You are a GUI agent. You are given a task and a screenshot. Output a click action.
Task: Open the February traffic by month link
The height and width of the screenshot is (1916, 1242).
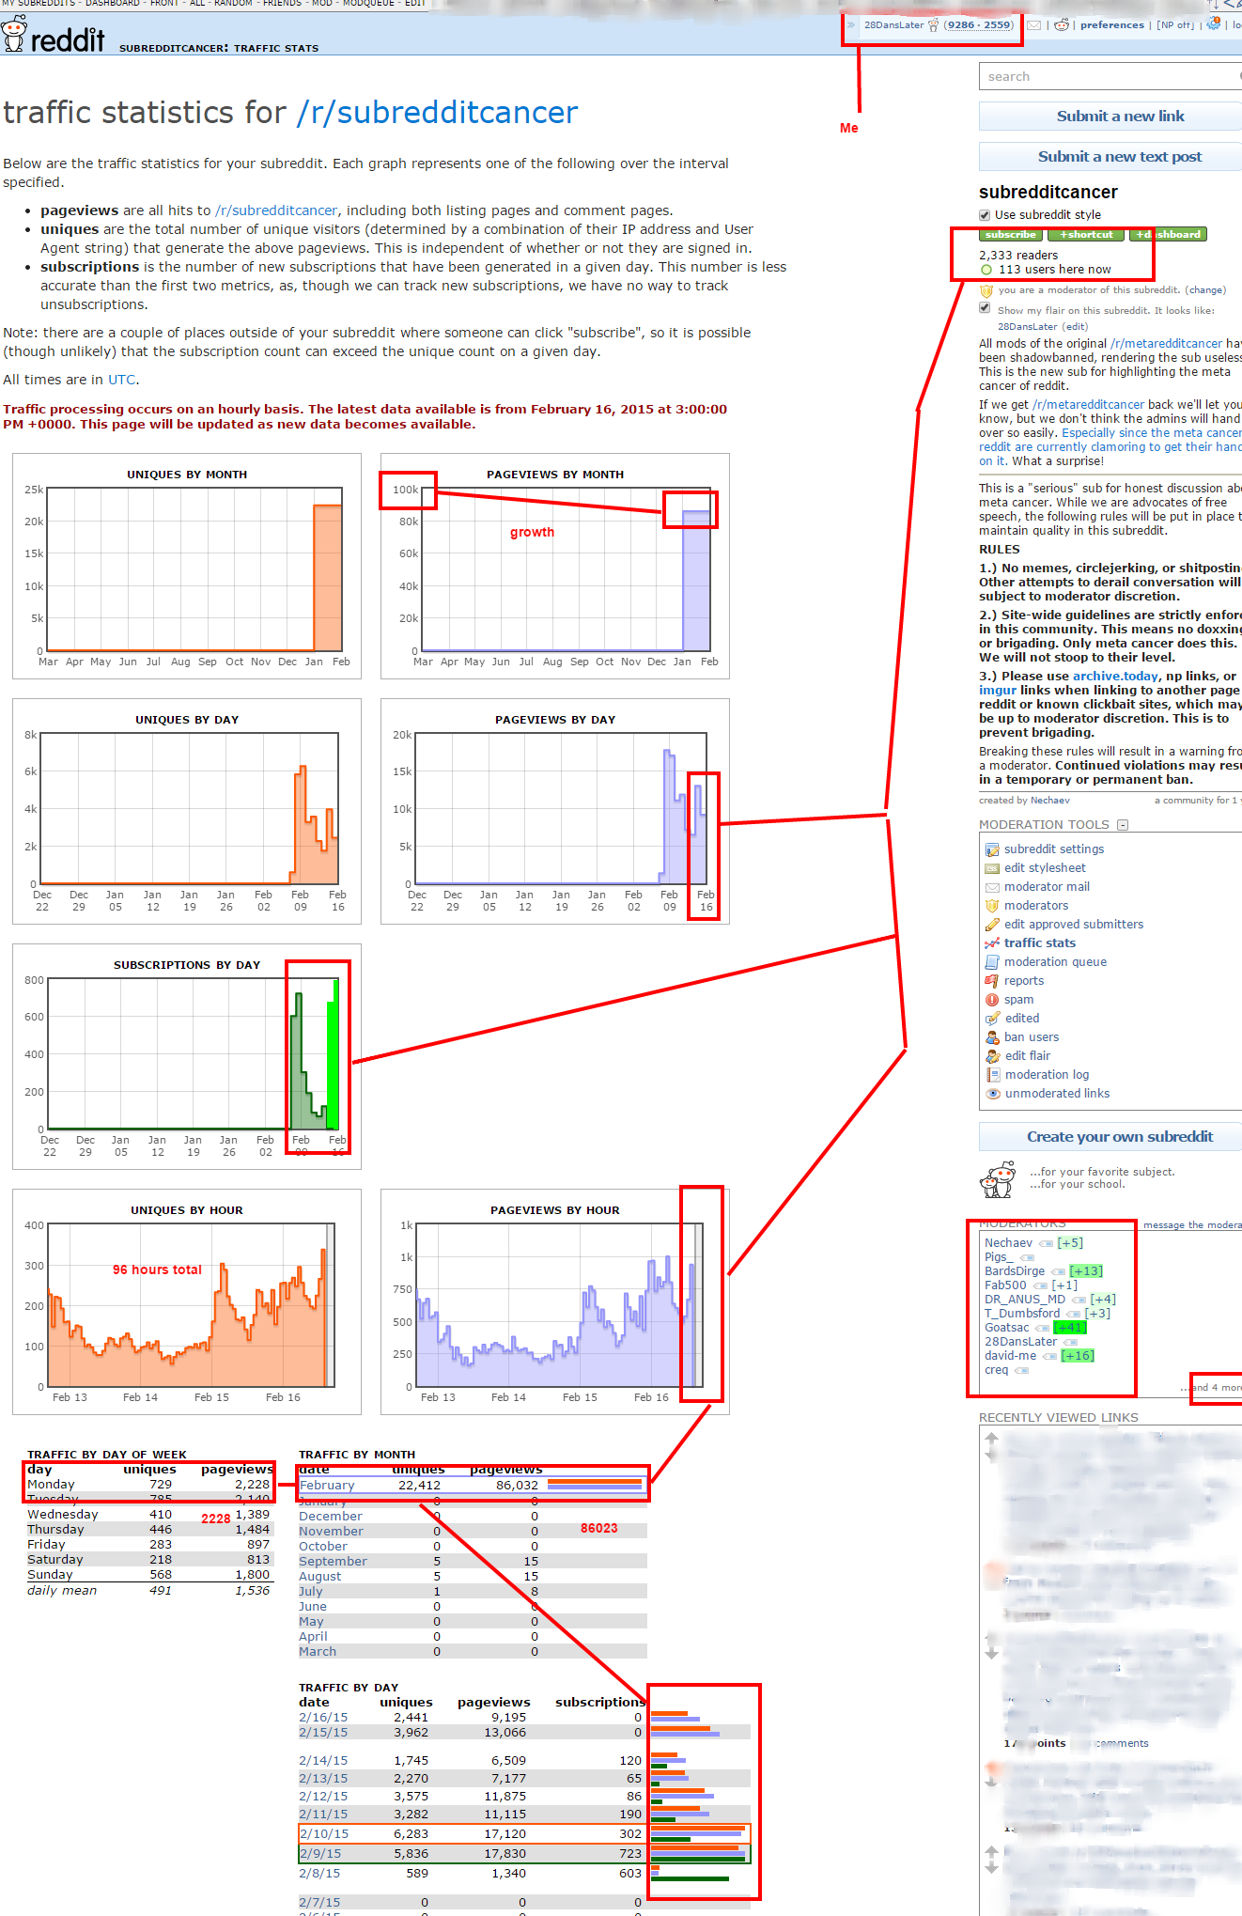coord(327,1486)
